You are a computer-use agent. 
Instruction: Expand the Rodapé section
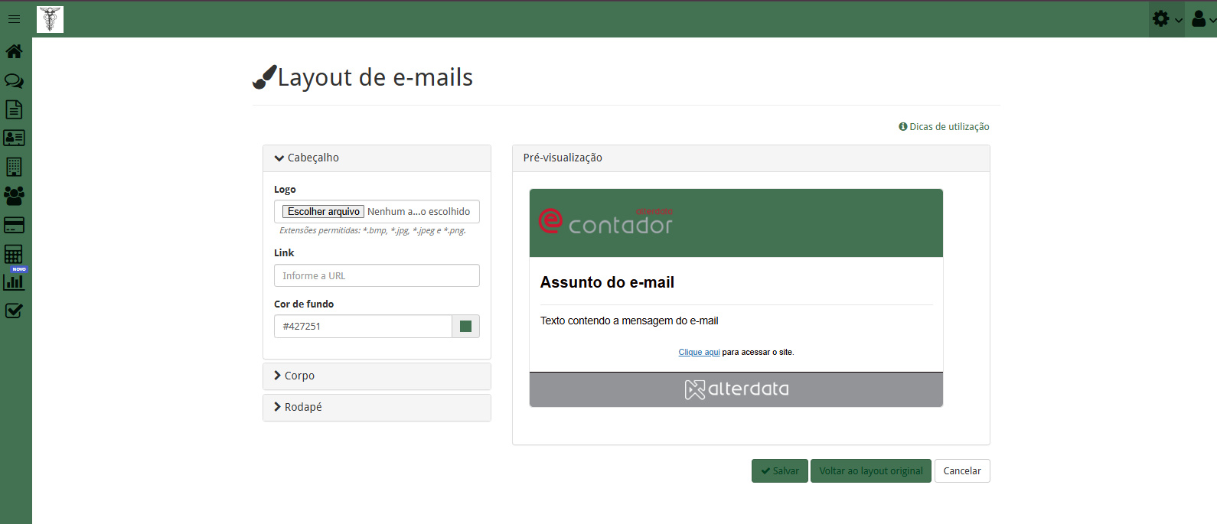[377, 408]
